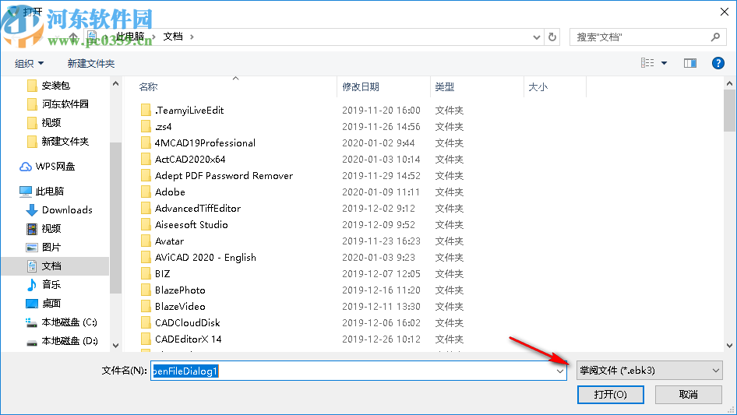737x415 pixels.
Task: Click the up-one-level arrow icon
Action: (x=73, y=37)
